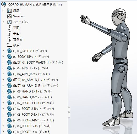Click the feature tree panel collapse handle
The height and width of the screenshot is (134, 137).
coord(69,112)
